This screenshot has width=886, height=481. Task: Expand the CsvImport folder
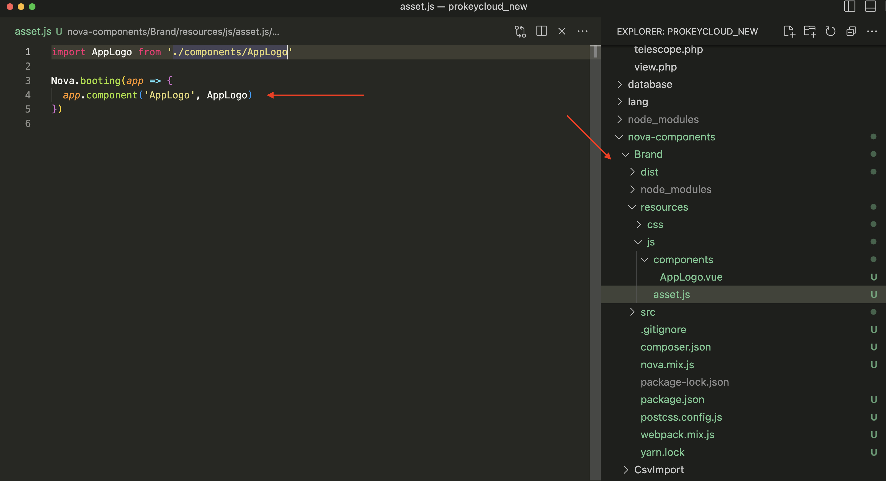pos(659,469)
